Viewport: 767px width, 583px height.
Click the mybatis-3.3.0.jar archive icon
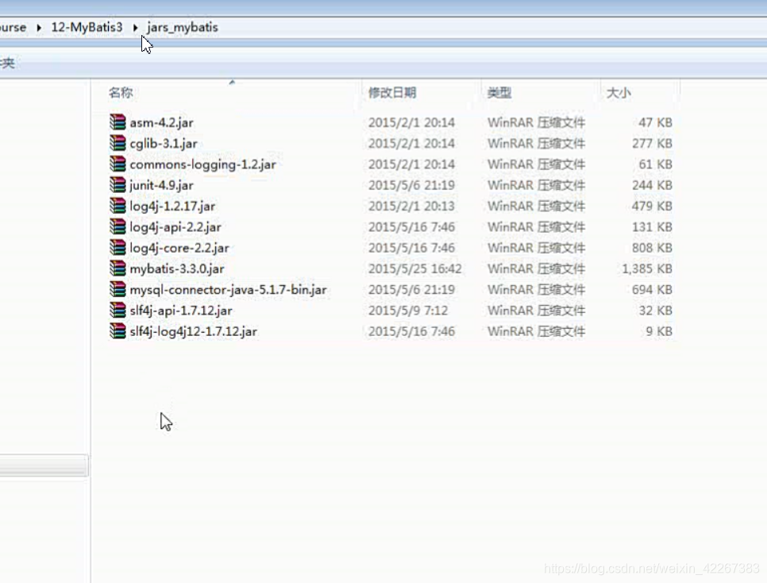tap(118, 268)
